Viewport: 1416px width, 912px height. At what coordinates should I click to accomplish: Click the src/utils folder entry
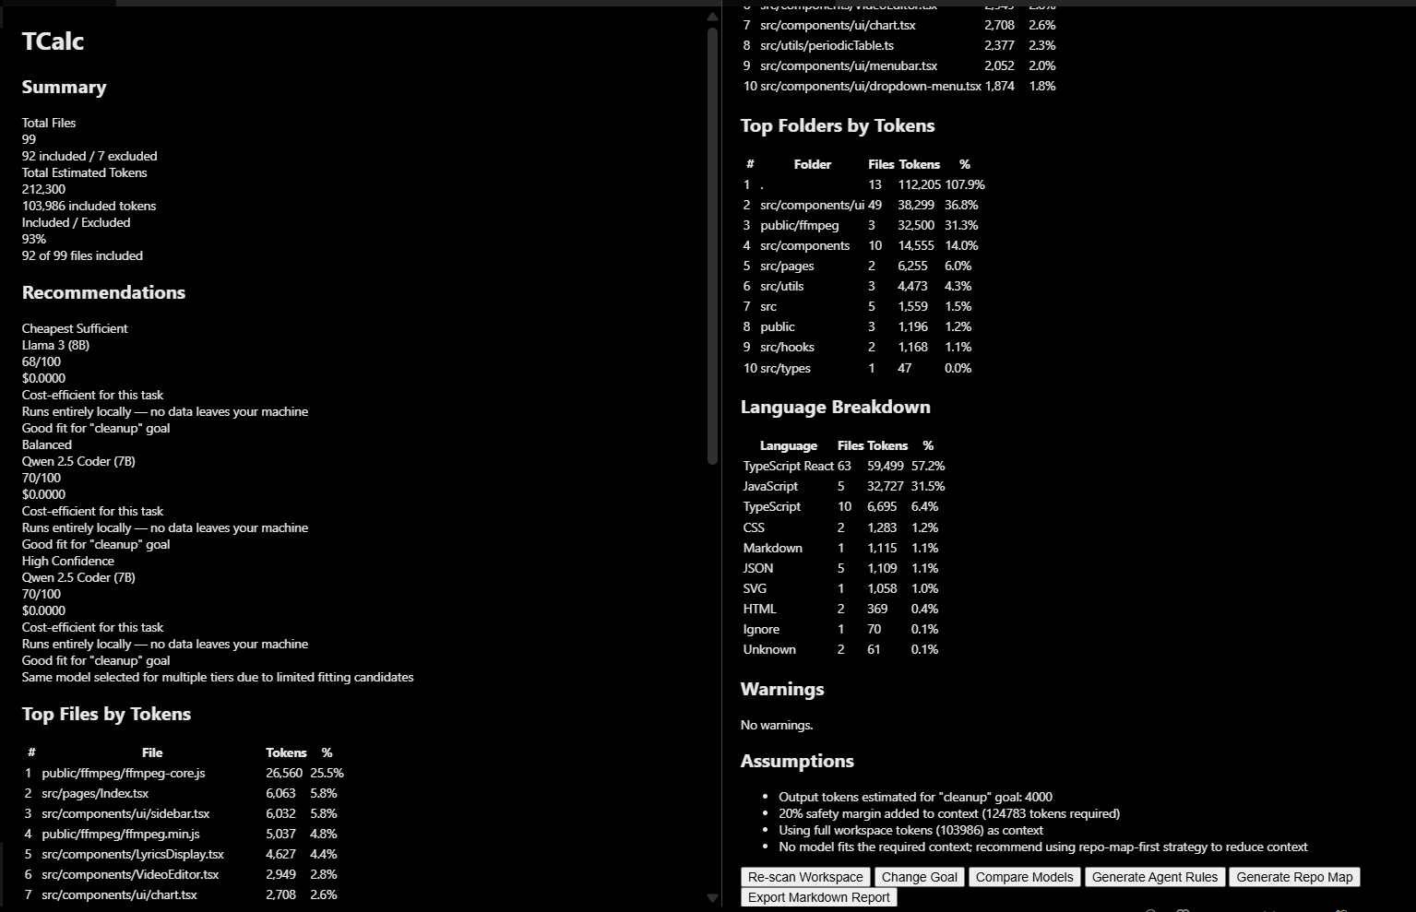click(x=864, y=286)
